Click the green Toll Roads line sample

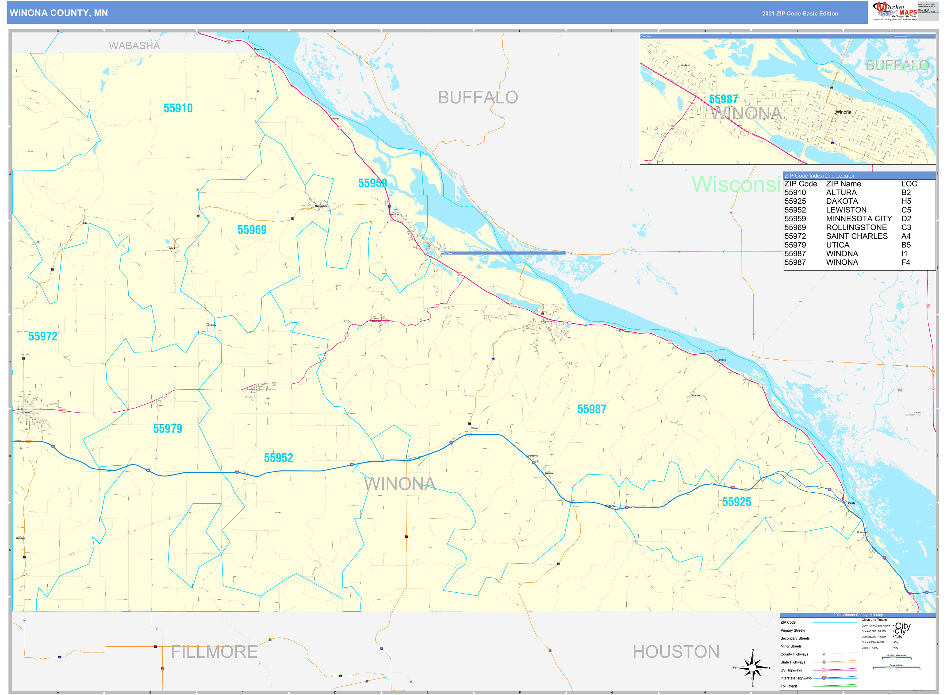tap(835, 686)
